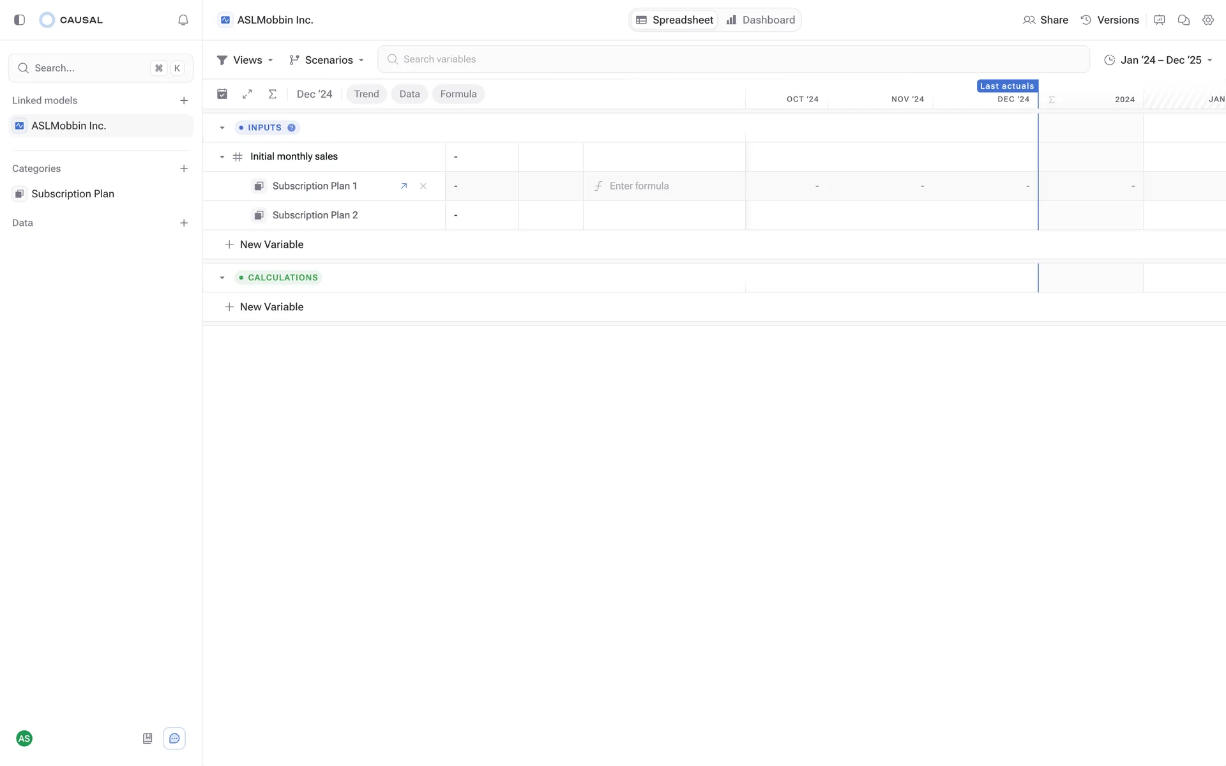The height and width of the screenshot is (766, 1226).
Task: Toggle the sidebar collapse icon
Action: [x=19, y=20]
